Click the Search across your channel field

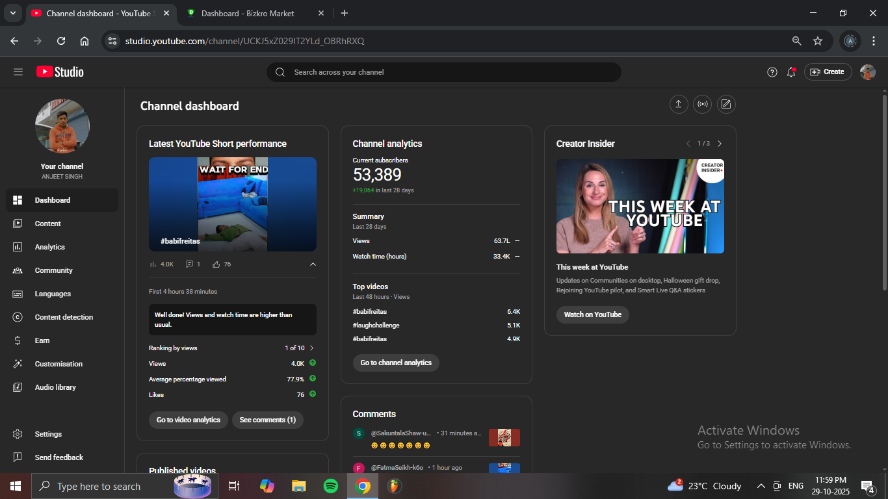444,72
